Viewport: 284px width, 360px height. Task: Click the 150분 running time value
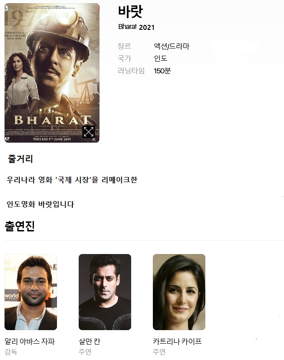tap(162, 71)
